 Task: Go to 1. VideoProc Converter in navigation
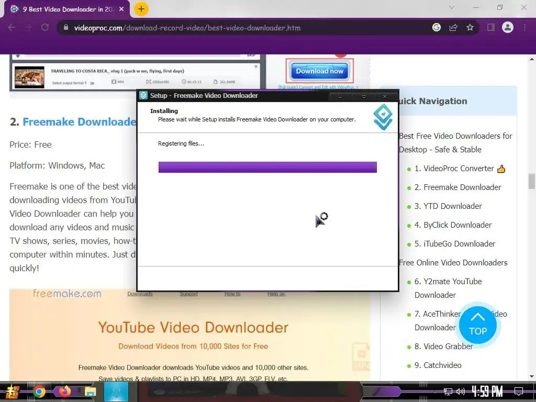pos(454,169)
